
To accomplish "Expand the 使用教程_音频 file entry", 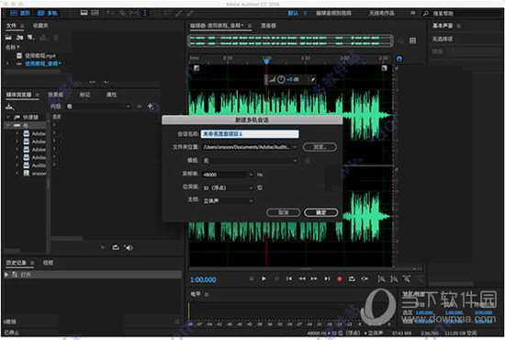I will click(x=7, y=63).
